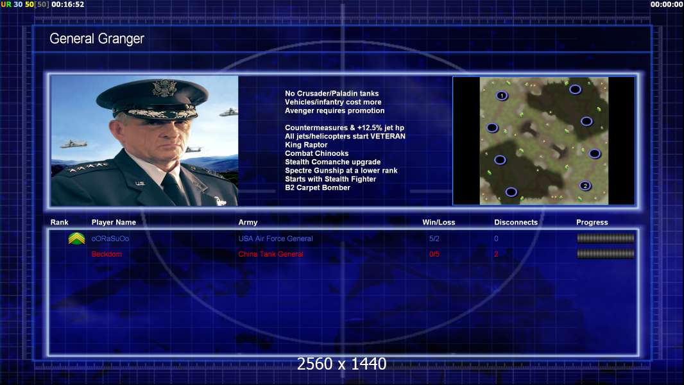The image size is (684, 385).
Task: Click Beckdom's disconnects value "2"
Action: [x=496, y=254]
